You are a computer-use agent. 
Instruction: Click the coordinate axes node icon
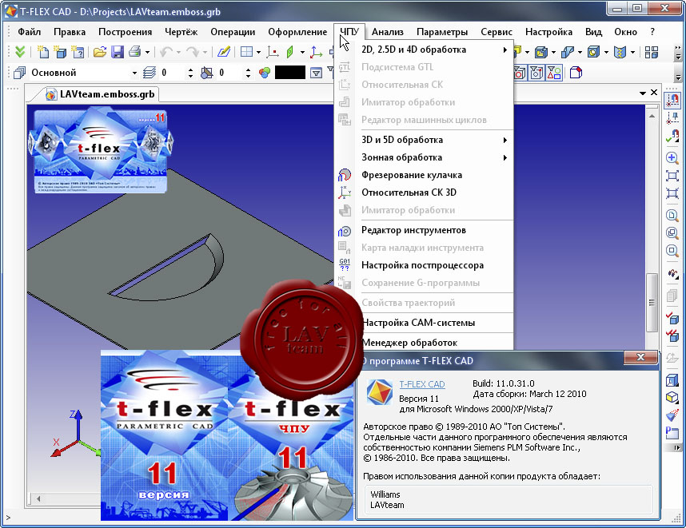(273, 52)
